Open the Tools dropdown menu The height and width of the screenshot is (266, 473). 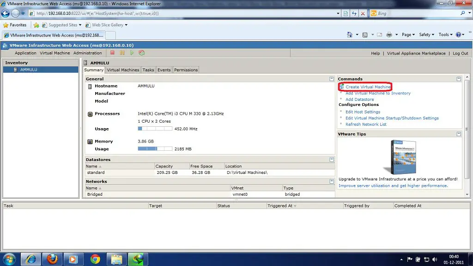click(446, 35)
